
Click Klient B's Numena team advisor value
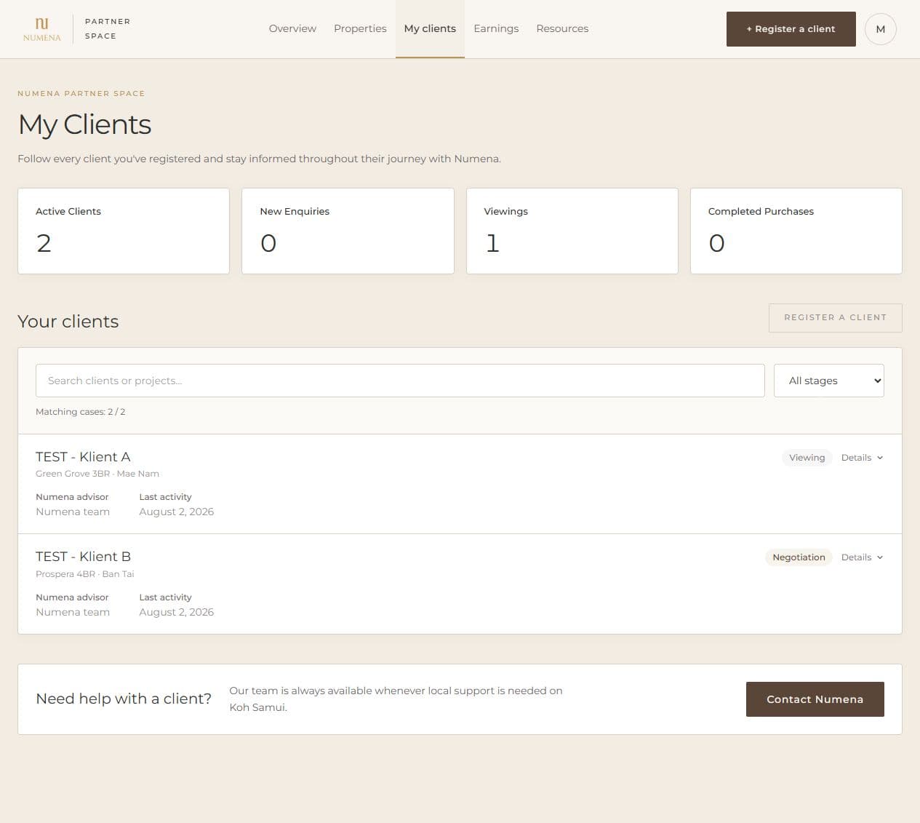(73, 613)
